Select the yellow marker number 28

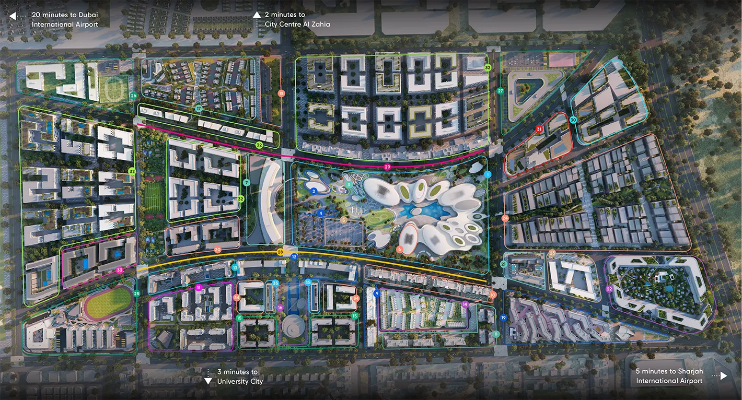tap(281, 252)
